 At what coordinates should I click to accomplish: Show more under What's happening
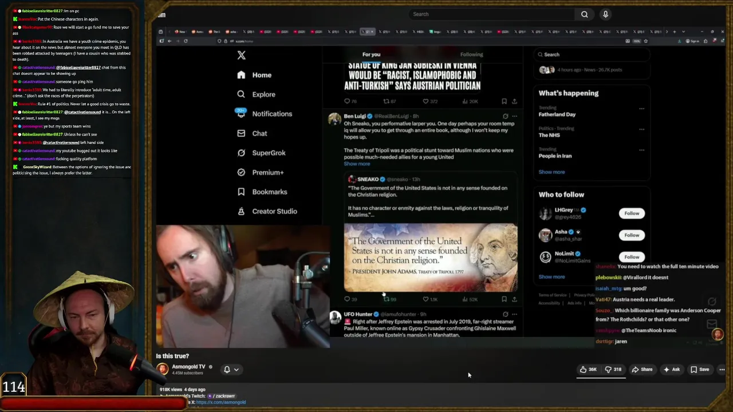click(551, 172)
